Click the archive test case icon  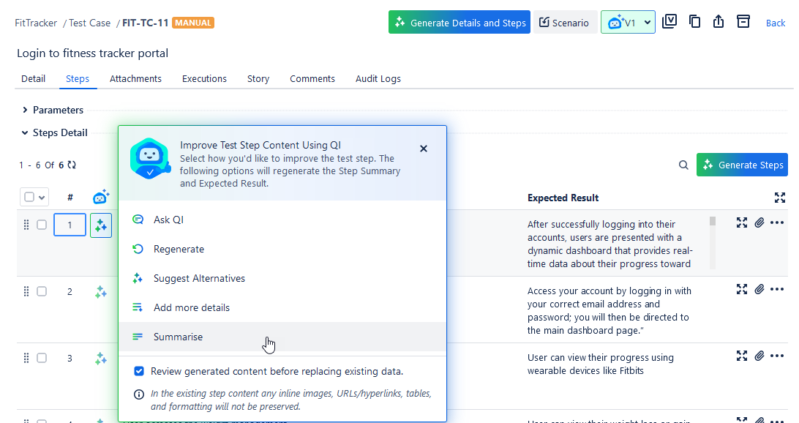point(743,22)
